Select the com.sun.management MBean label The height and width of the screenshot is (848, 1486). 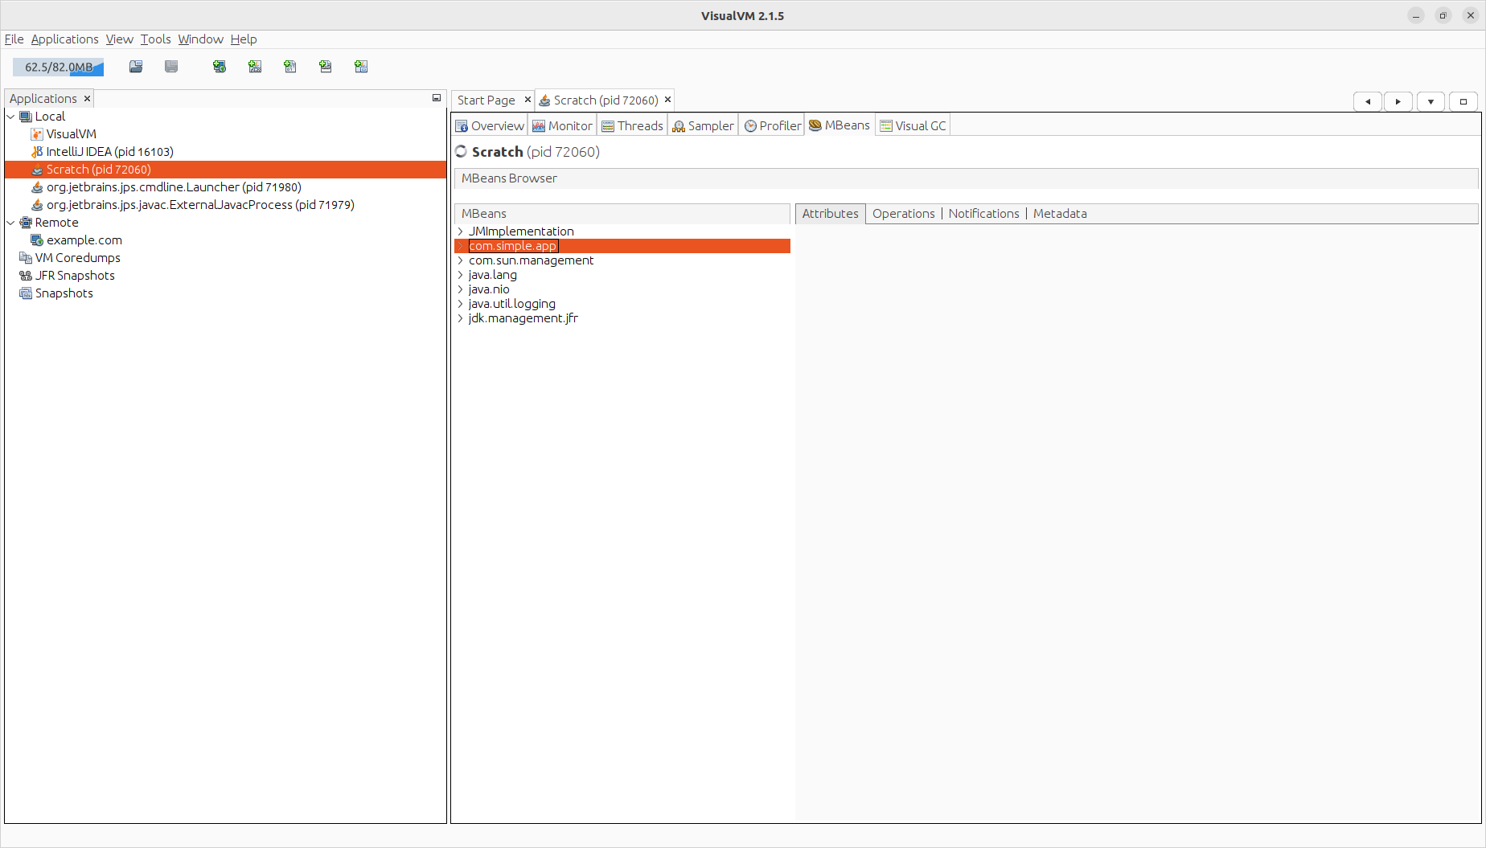[x=531, y=260]
